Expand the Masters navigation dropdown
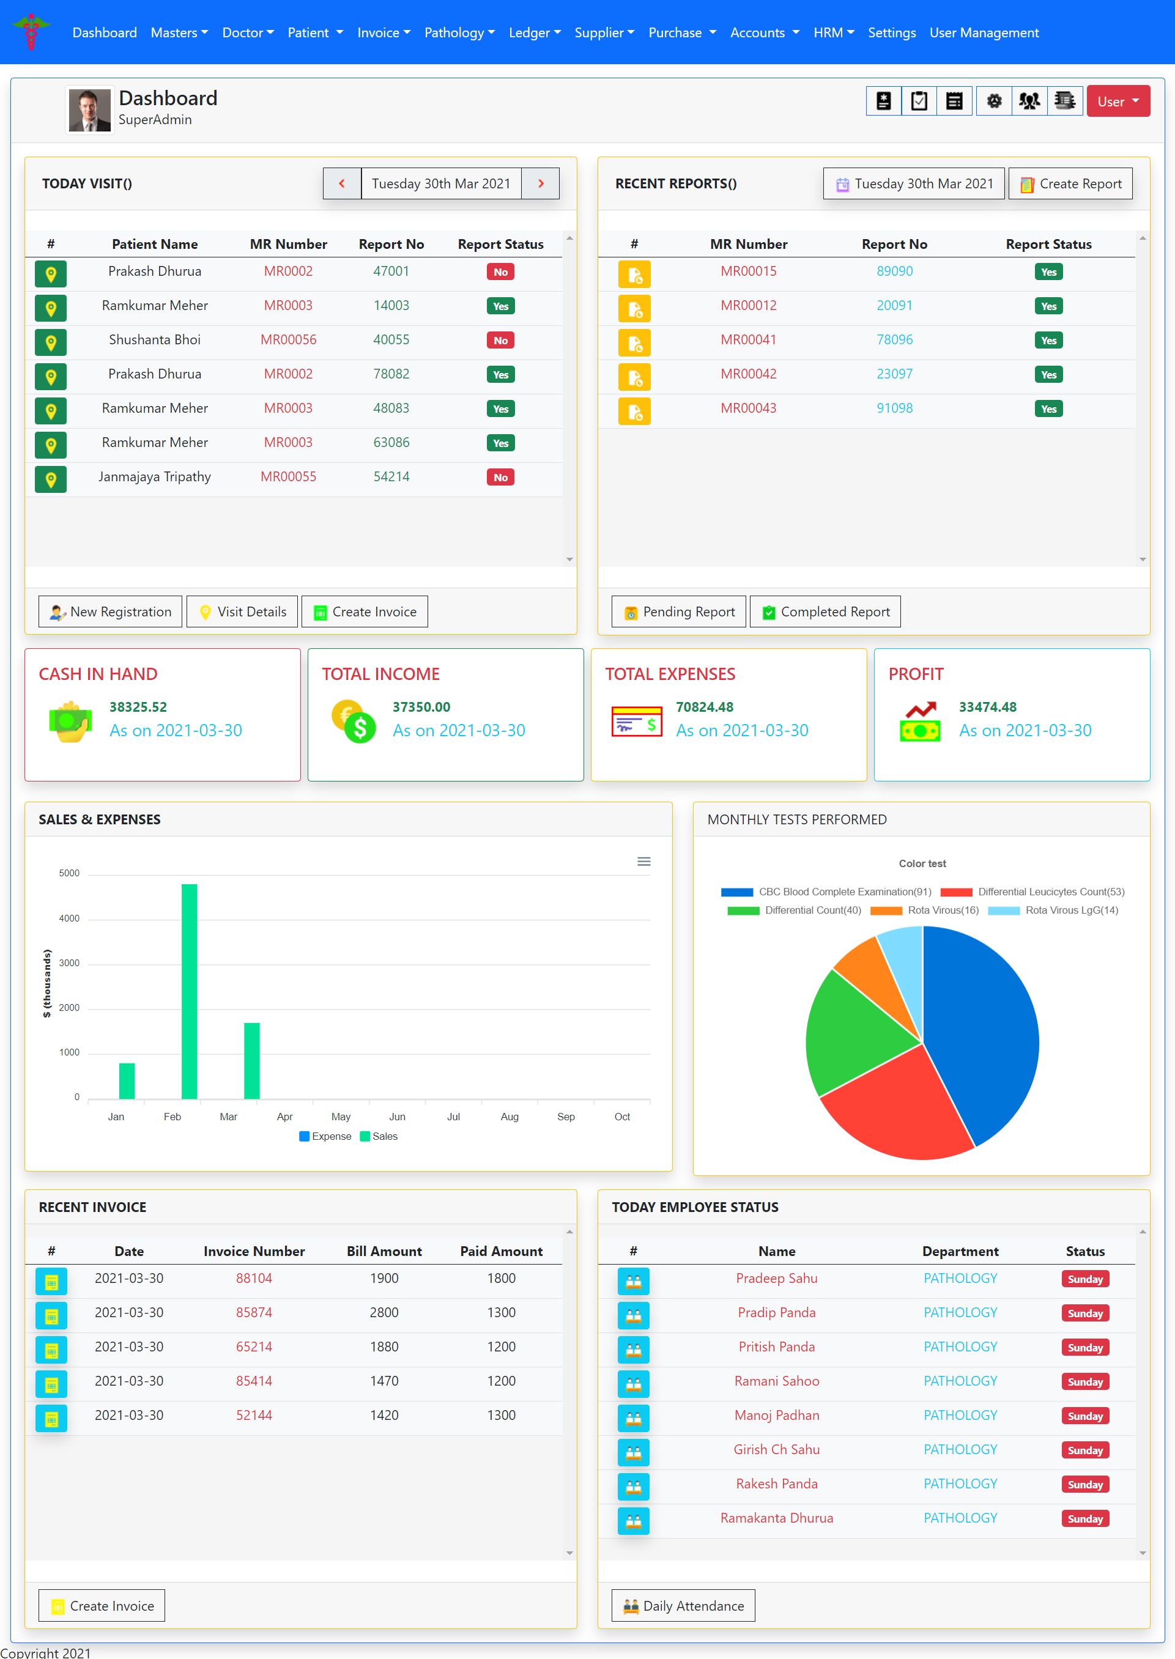This screenshot has height=1659, width=1175. click(179, 32)
